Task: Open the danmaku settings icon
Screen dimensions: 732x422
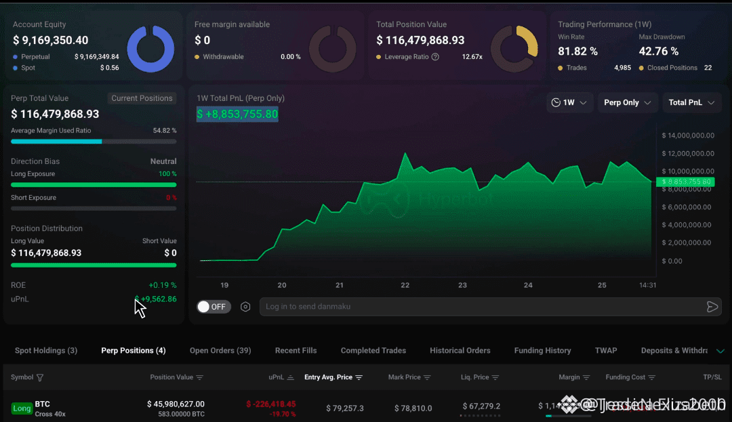Action: coord(245,307)
